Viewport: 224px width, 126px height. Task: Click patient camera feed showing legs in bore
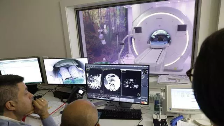(65, 71)
